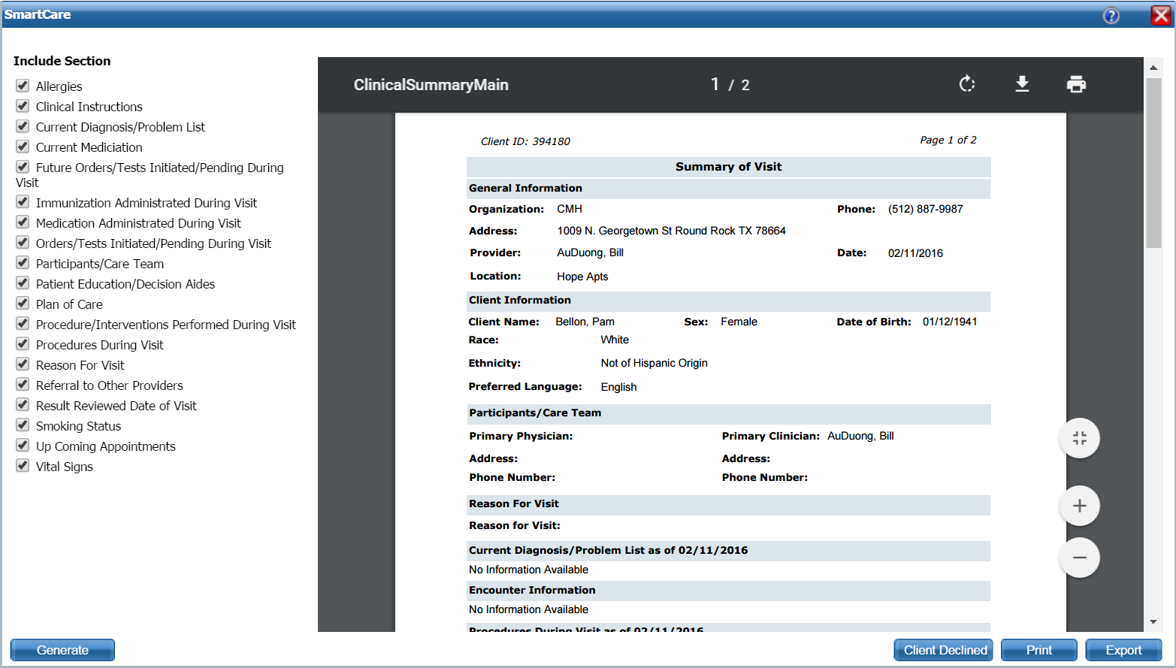Mark summary as Client Declined

tap(943, 649)
